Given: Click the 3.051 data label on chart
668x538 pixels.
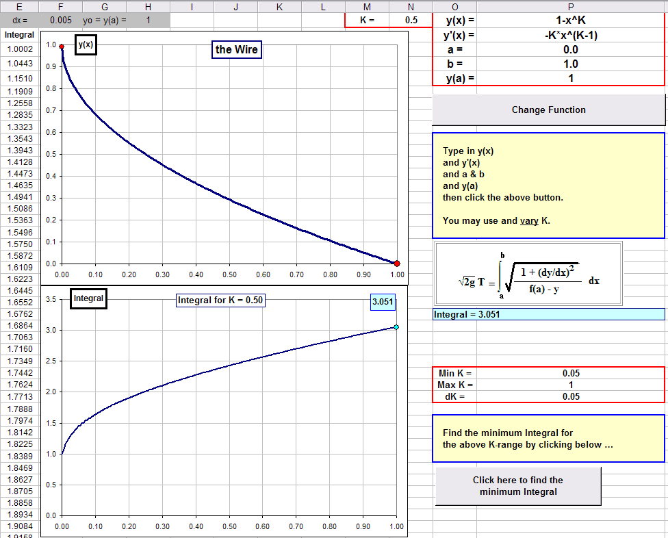Looking at the screenshot, I should (383, 302).
